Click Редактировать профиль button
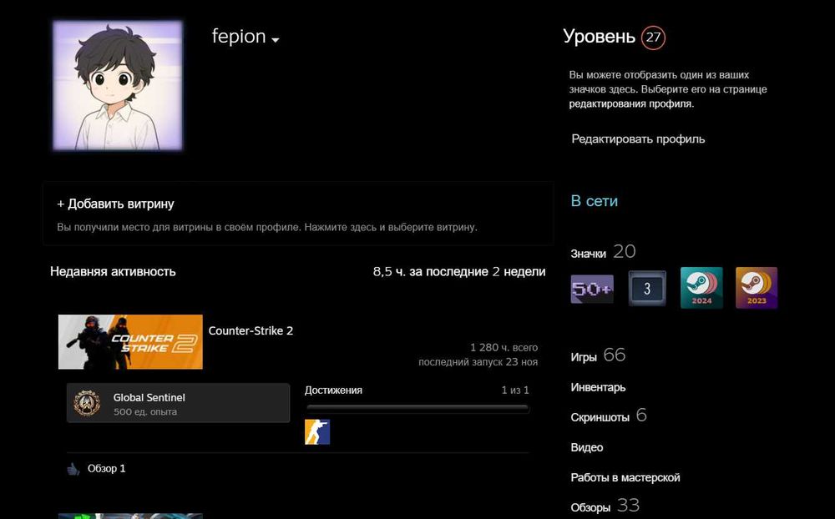This screenshot has width=835, height=519. (638, 139)
